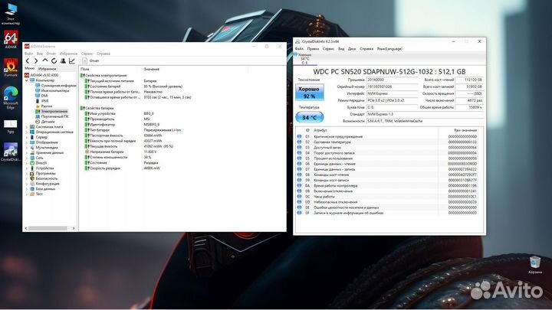Select Портативный ПК in AIDA64 tree
Viewport: 552px width, 310px height.
point(52,116)
